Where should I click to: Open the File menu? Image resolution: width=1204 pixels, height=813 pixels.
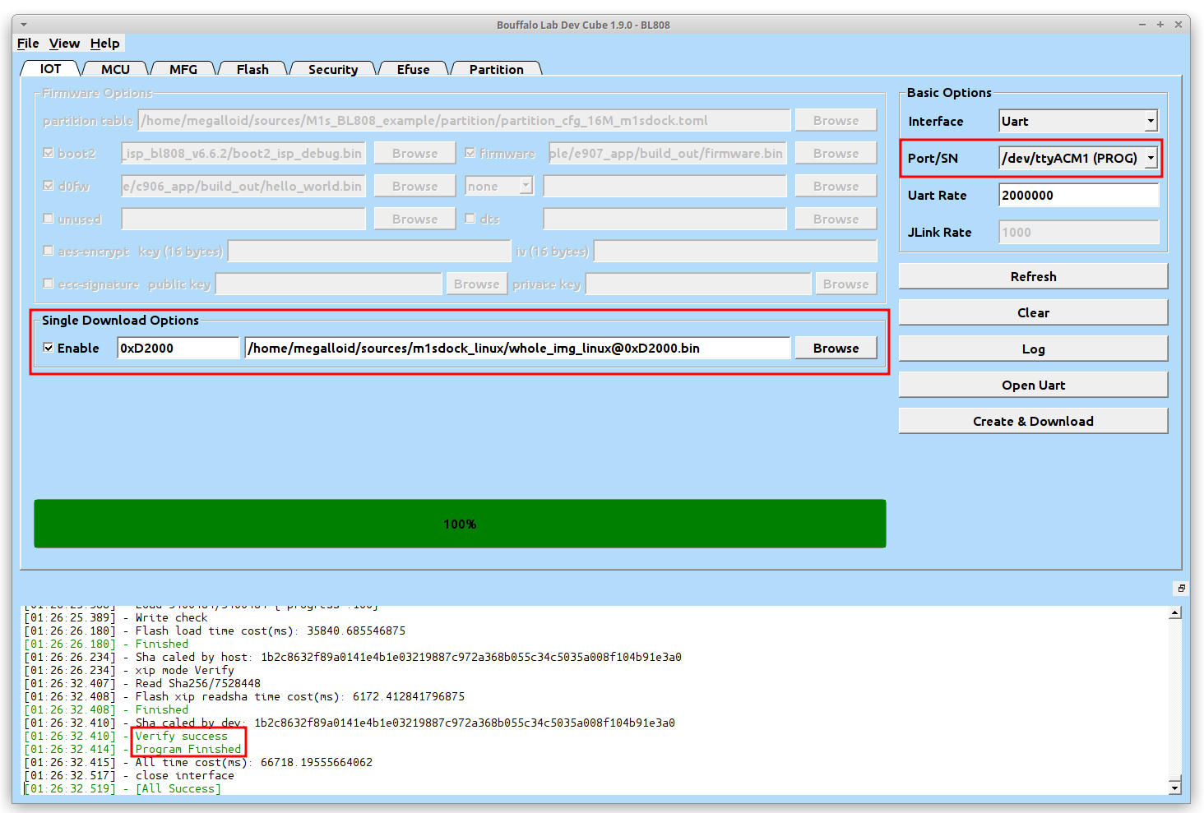click(28, 44)
